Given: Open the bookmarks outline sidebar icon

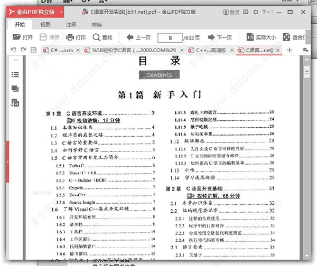Looking at the screenshot, I should tap(15, 74).
